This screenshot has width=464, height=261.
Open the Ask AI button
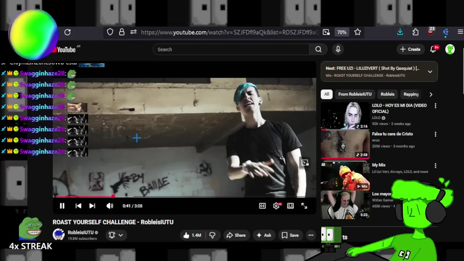pyautogui.click(x=264, y=235)
